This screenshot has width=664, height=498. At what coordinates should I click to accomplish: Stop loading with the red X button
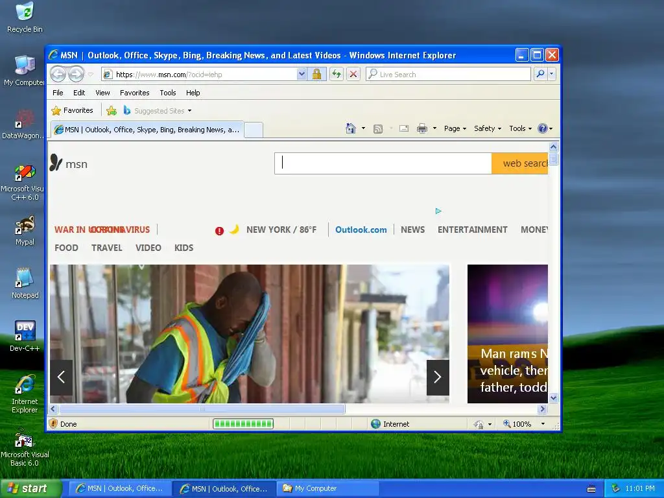click(x=353, y=75)
